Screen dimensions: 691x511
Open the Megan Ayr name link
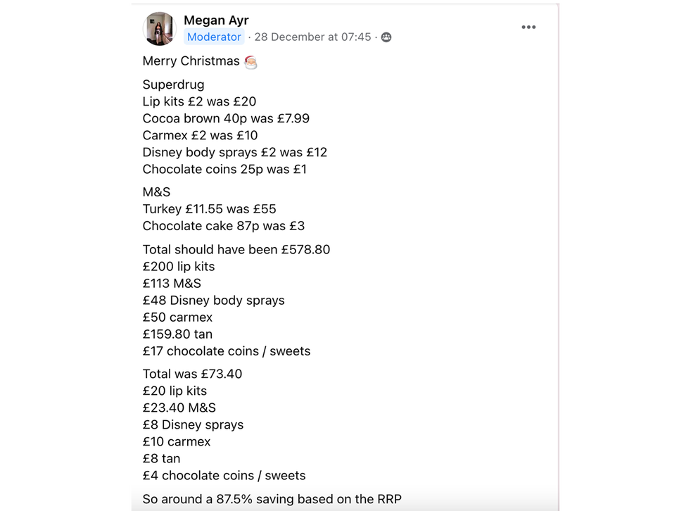click(216, 20)
